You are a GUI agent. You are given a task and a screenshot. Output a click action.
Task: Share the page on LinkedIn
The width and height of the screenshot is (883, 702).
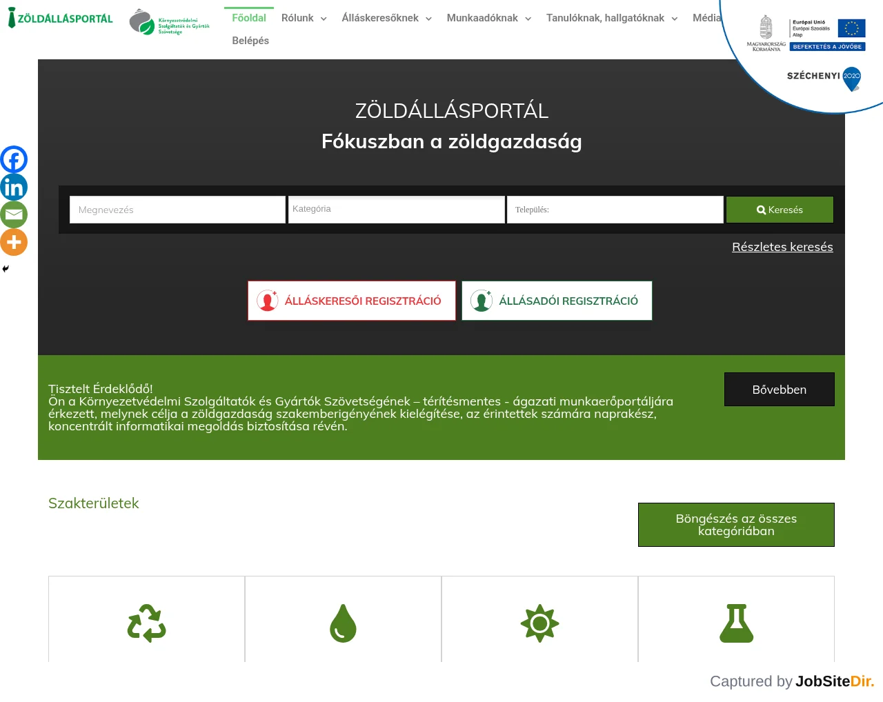[x=14, y=187]
